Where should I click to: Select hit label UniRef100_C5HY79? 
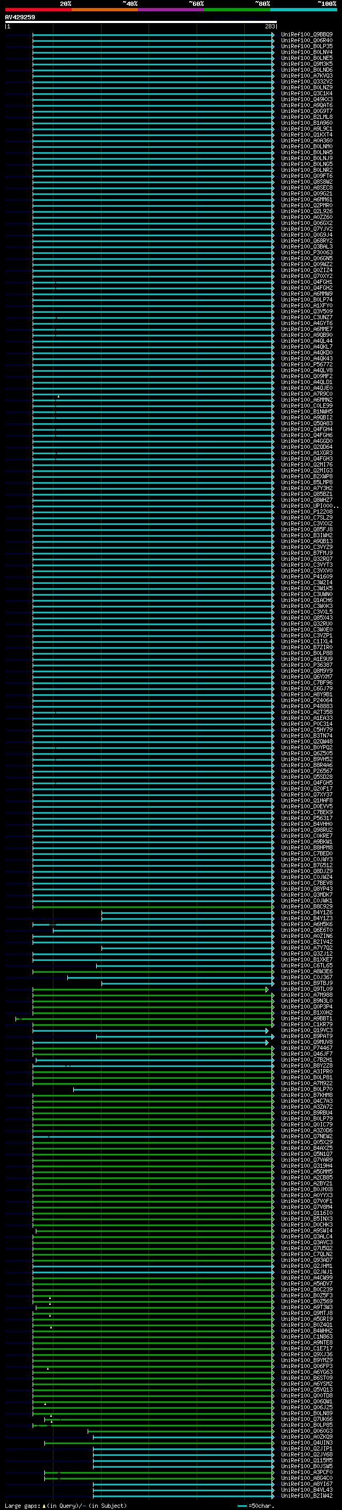coord(306,730)
